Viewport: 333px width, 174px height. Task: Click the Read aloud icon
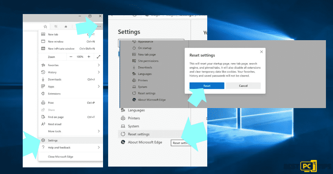point(43,124)
